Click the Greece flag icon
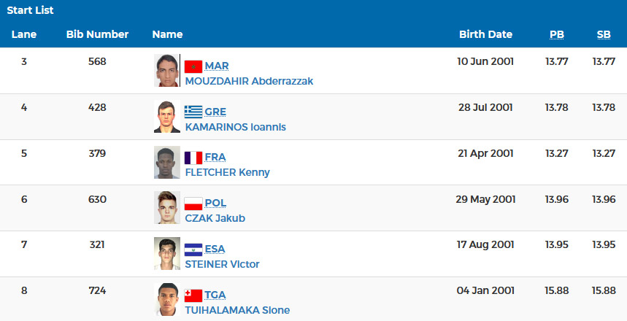 [x=193, y=112]
